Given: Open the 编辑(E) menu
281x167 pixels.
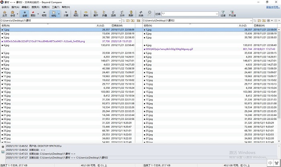Looking at the screenshot, I should click(x=25, y=7).
